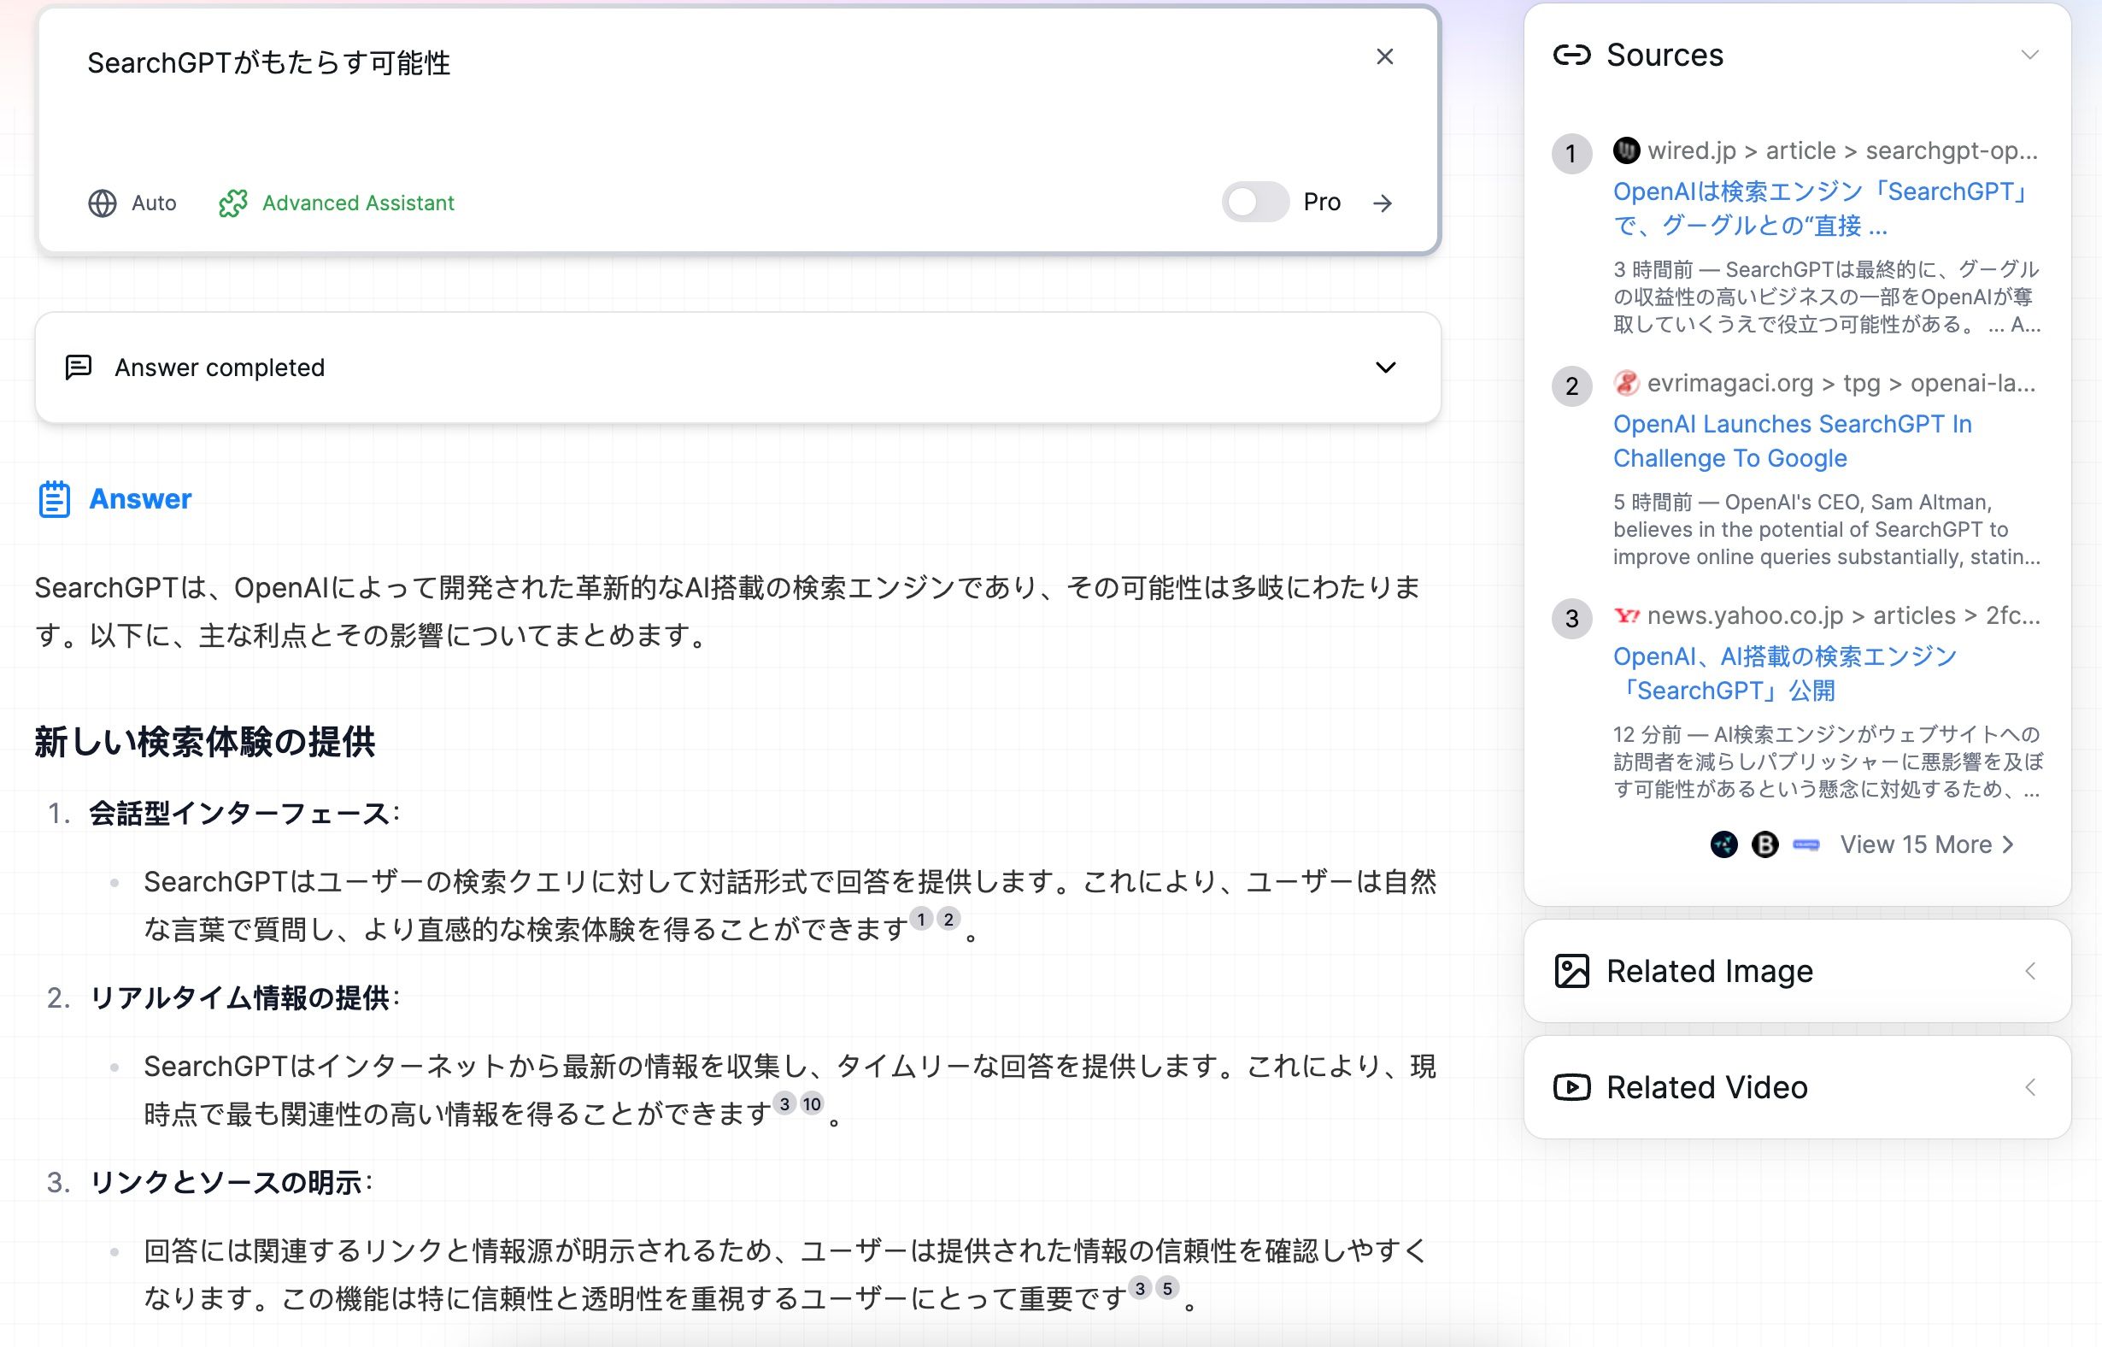2102x1347 pixels.
Task: Open the Yahoo news SearchGPT 公開 article link
Action: [1785, 673]
